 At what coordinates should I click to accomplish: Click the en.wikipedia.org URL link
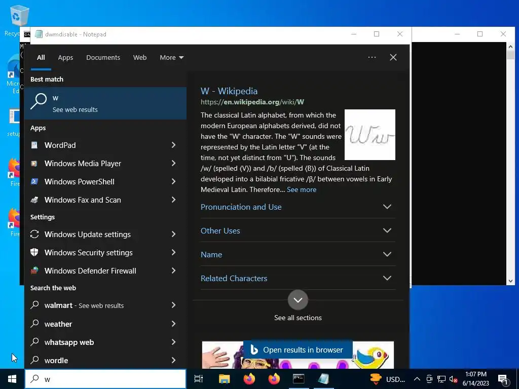252,102
